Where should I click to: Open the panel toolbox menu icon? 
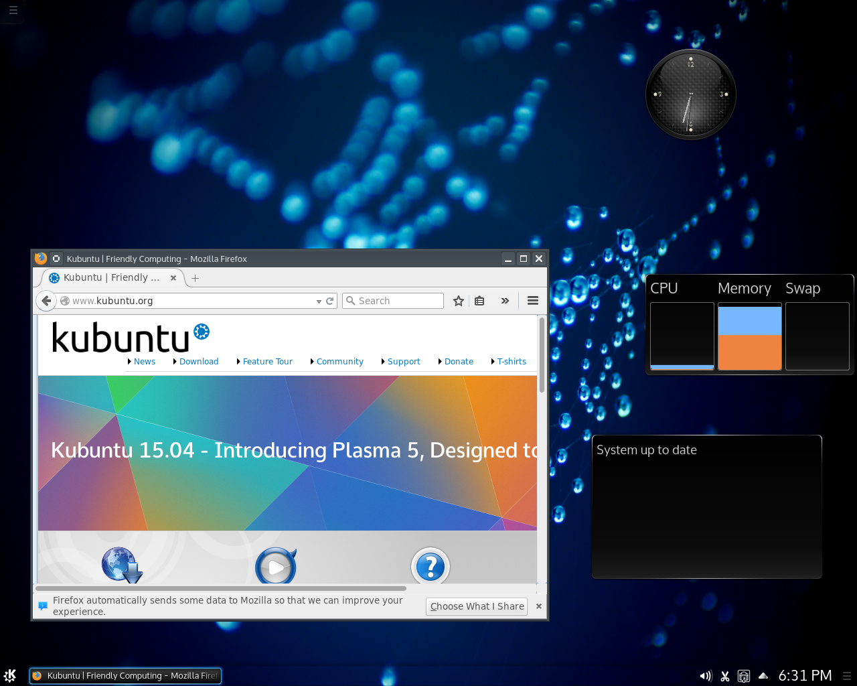[x=847, y=676]
